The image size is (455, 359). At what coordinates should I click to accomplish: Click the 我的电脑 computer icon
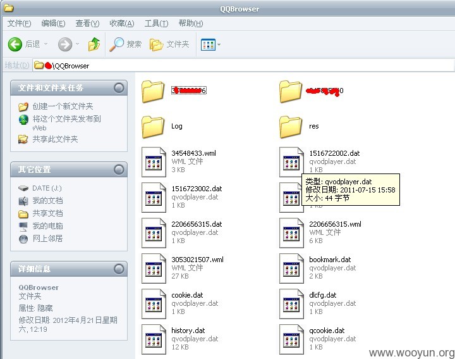tap(23, 226)
